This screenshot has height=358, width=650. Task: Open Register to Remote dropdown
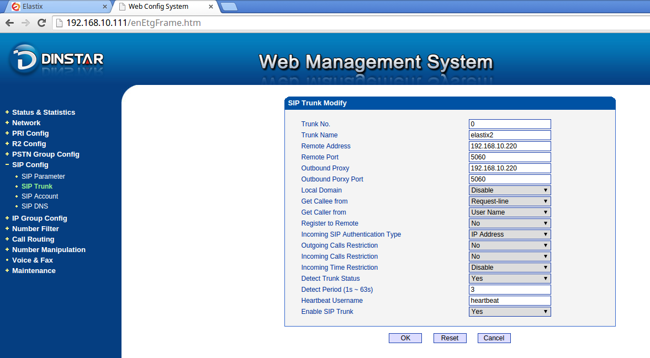tap(510, 223)
